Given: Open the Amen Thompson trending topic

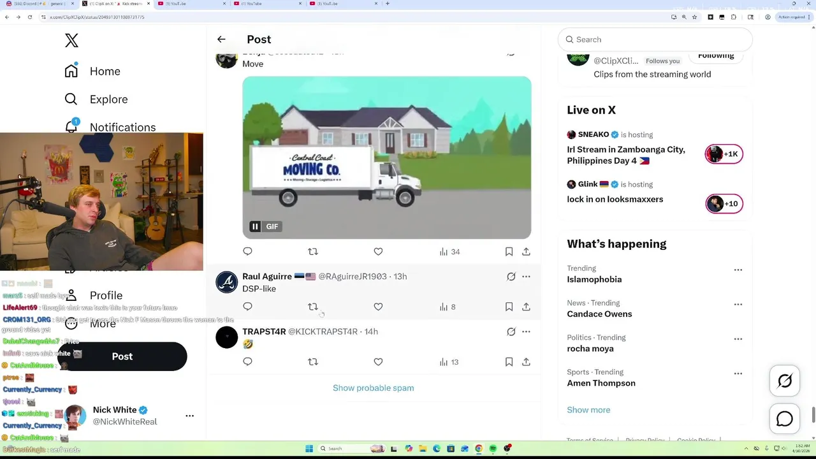Looking at the screenshot, I should click(x=601, y=383).
